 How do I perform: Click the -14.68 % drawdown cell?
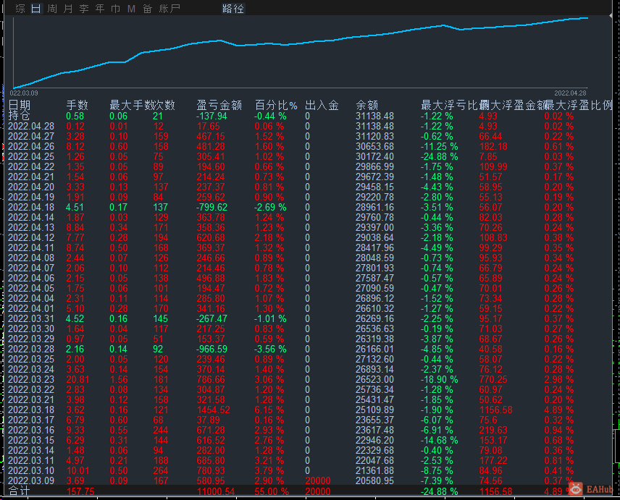point(439,440)
